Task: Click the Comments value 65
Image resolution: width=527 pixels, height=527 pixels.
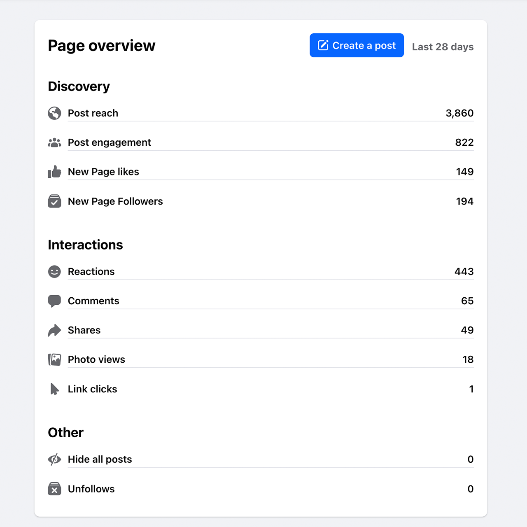Action: point(467,301)
